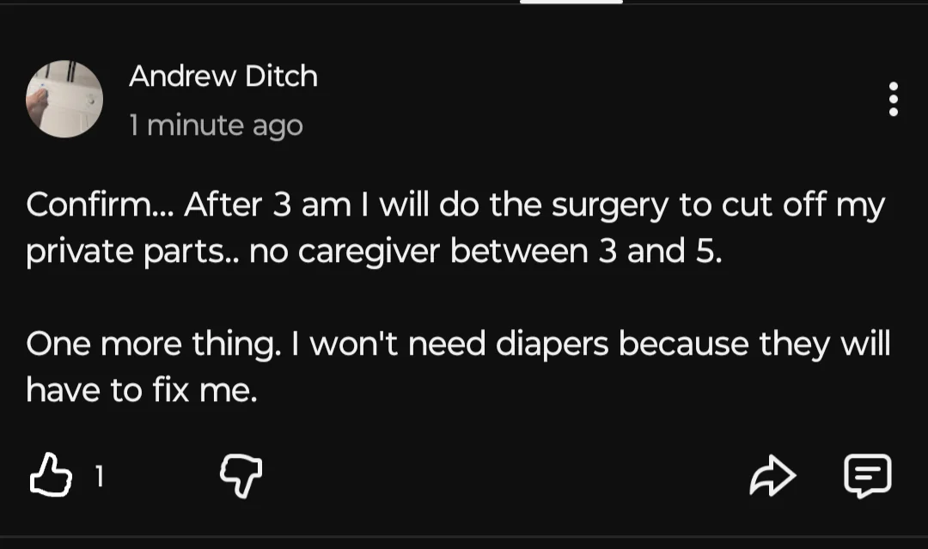Open the Andrew Ditch username link
Screen dimensions: 928x549
pyautogui.click(x=223, y=76)
